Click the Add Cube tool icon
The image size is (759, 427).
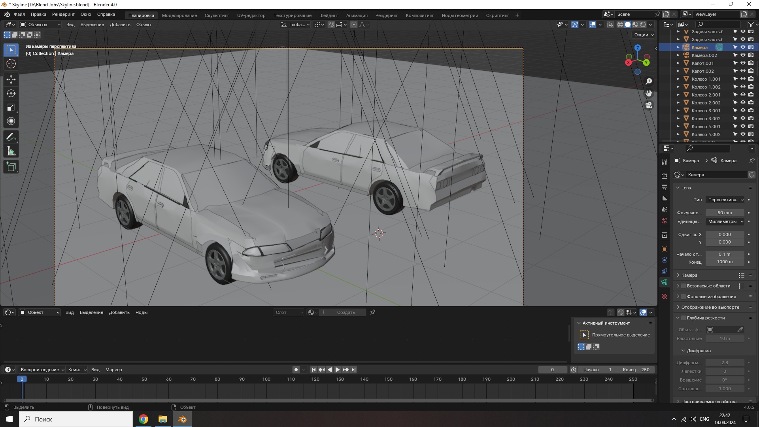(11, 166)
